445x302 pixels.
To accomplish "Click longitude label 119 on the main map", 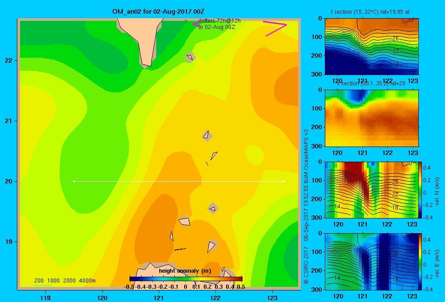I will pos(45,298).
